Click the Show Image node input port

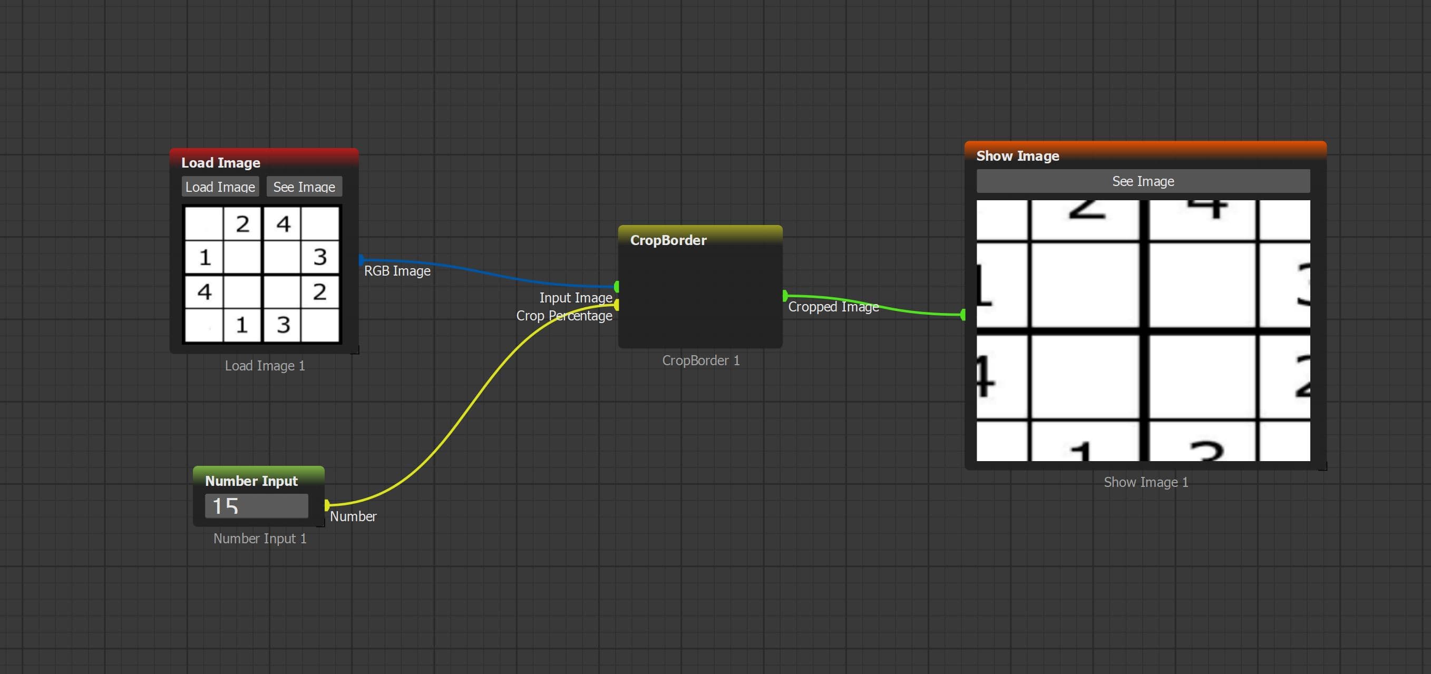tap(963, 315)
